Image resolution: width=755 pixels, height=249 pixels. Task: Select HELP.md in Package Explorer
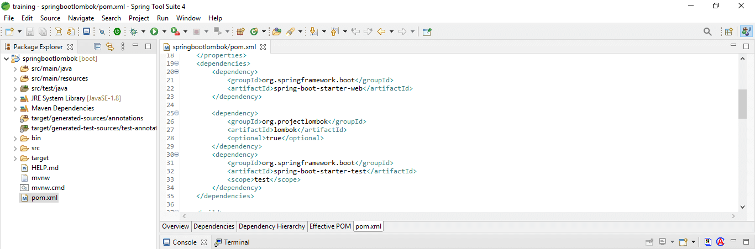(x=45, y=168)
